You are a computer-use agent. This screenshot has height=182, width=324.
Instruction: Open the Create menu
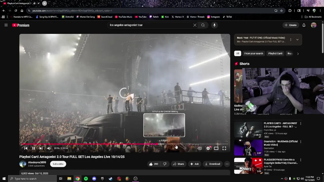290,25
